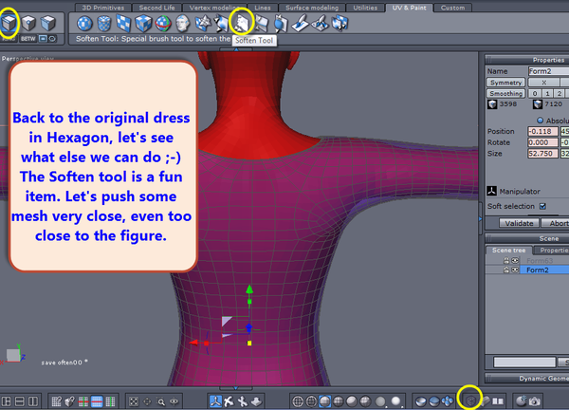Click the wireframe globe display mode icon
Image resolution: width=569 pixels, height=410 pixels.
coord(298,401)
